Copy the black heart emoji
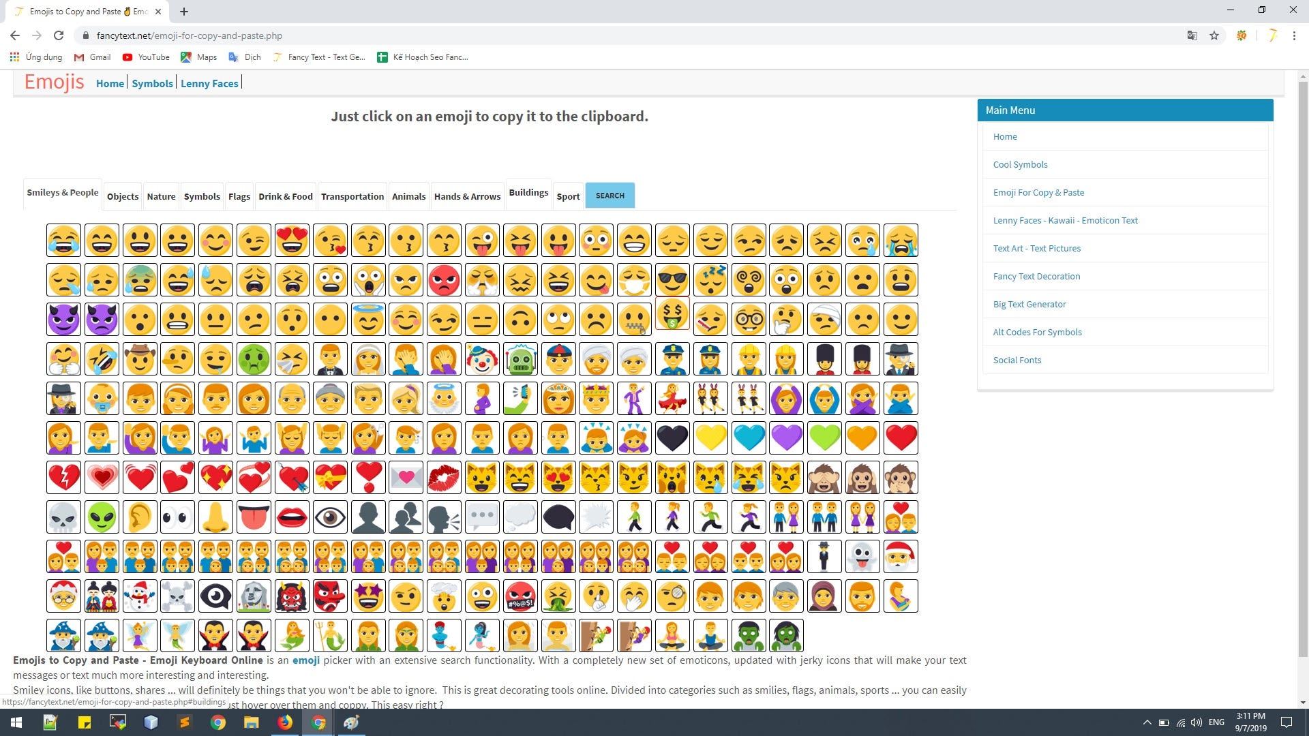1309x736 pixels. click(x=672, y=438)
